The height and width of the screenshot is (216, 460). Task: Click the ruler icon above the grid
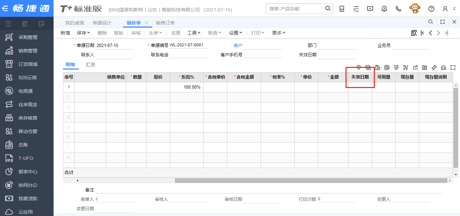434,68
